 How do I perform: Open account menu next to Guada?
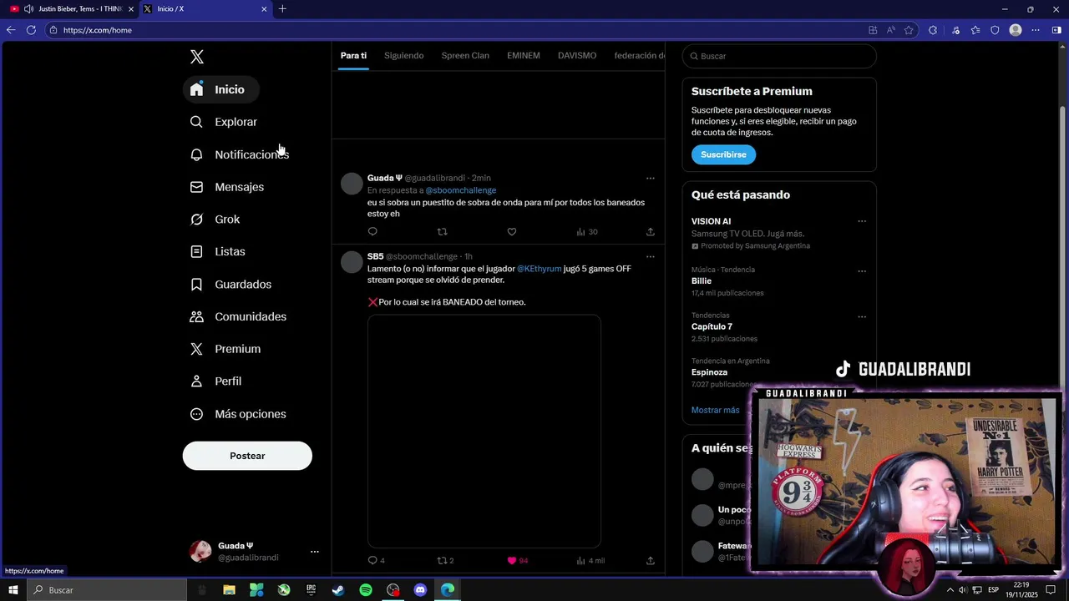click(315, 552)
